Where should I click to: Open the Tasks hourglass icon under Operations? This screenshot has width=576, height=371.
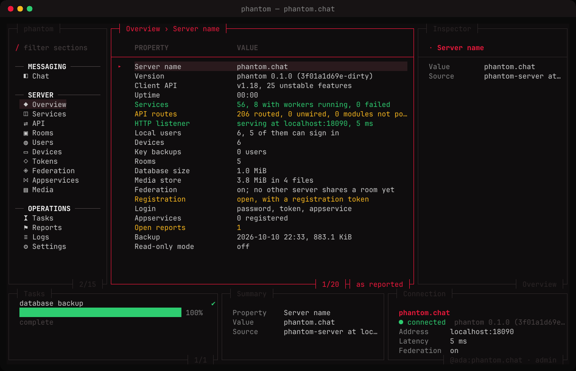26,218
